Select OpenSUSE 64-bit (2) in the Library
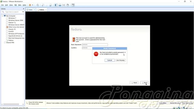The width and height of the screenshot is (194, 109). (x=15, y=36)
